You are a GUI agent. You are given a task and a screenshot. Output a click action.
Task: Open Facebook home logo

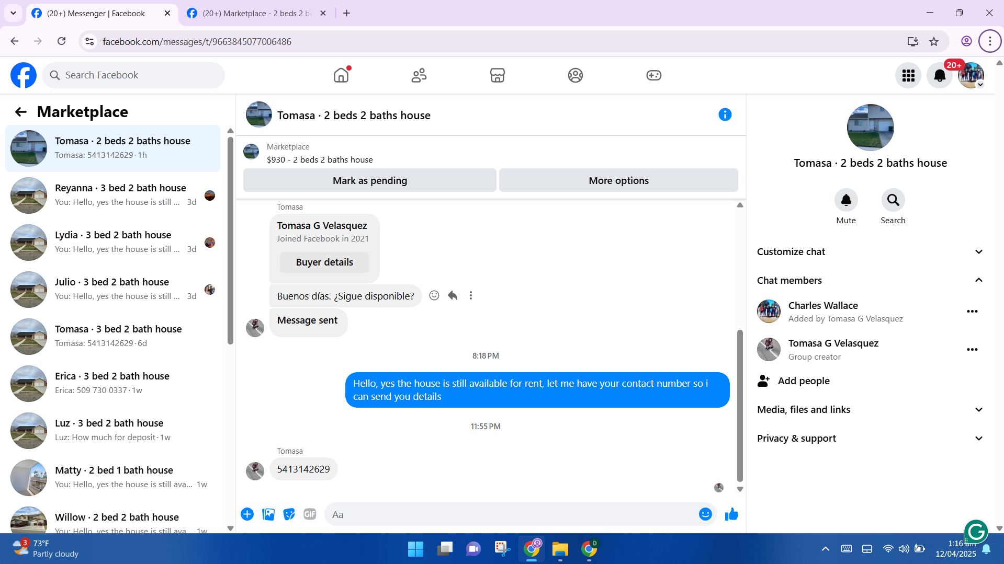coord(24,75)
